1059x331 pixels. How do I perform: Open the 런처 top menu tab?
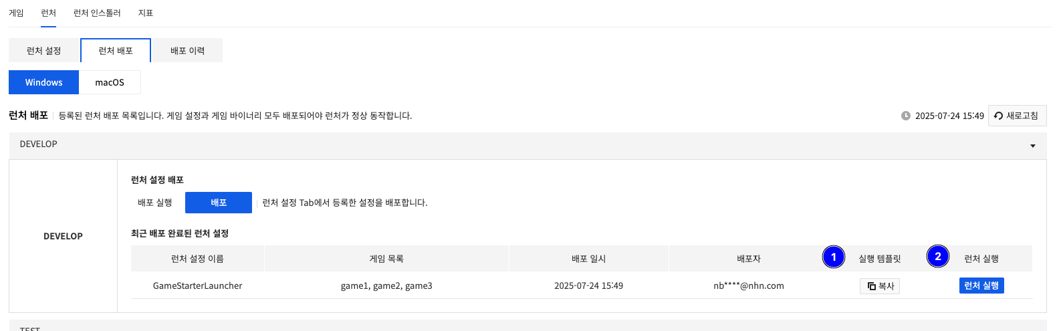click(48, 13)
